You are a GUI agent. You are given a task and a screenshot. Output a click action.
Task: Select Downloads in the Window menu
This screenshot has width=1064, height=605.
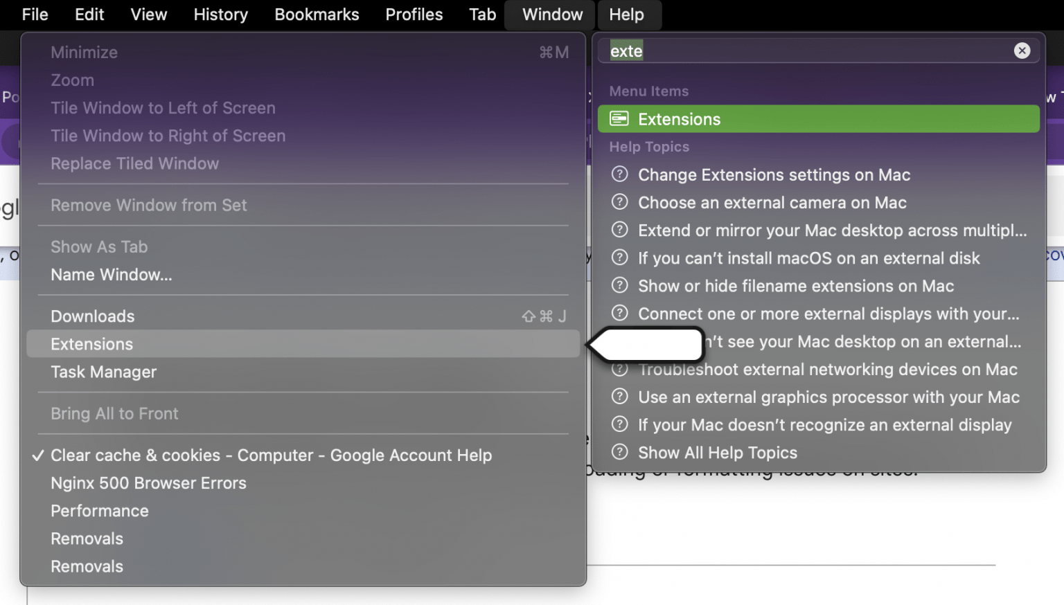click(92, 316)
